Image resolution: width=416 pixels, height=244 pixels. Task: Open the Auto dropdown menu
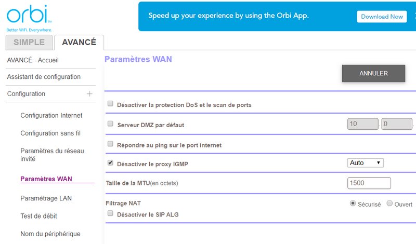365,163
